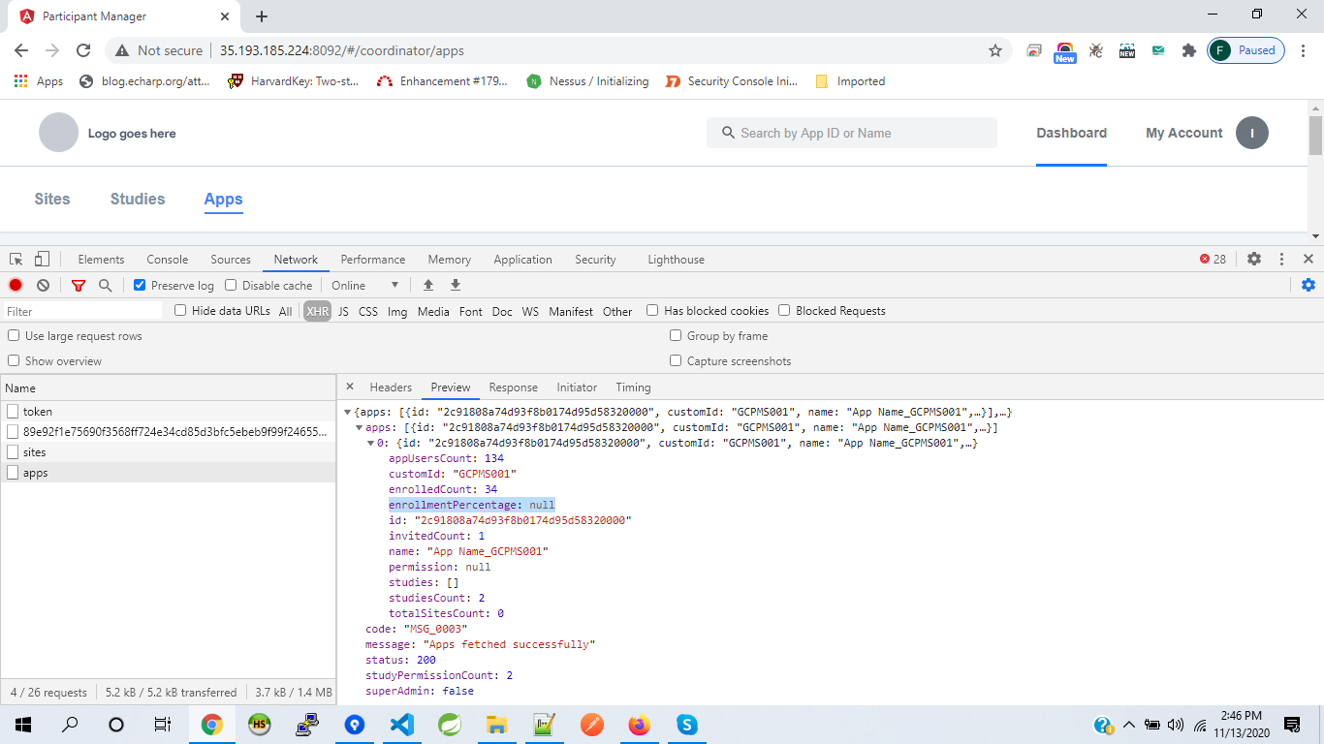
Task: Open the Online throttling dropdown
Action: click(365, 286)
